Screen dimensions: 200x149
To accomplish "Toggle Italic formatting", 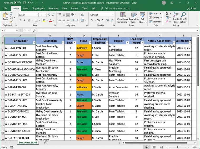I will tap(24, 20).
